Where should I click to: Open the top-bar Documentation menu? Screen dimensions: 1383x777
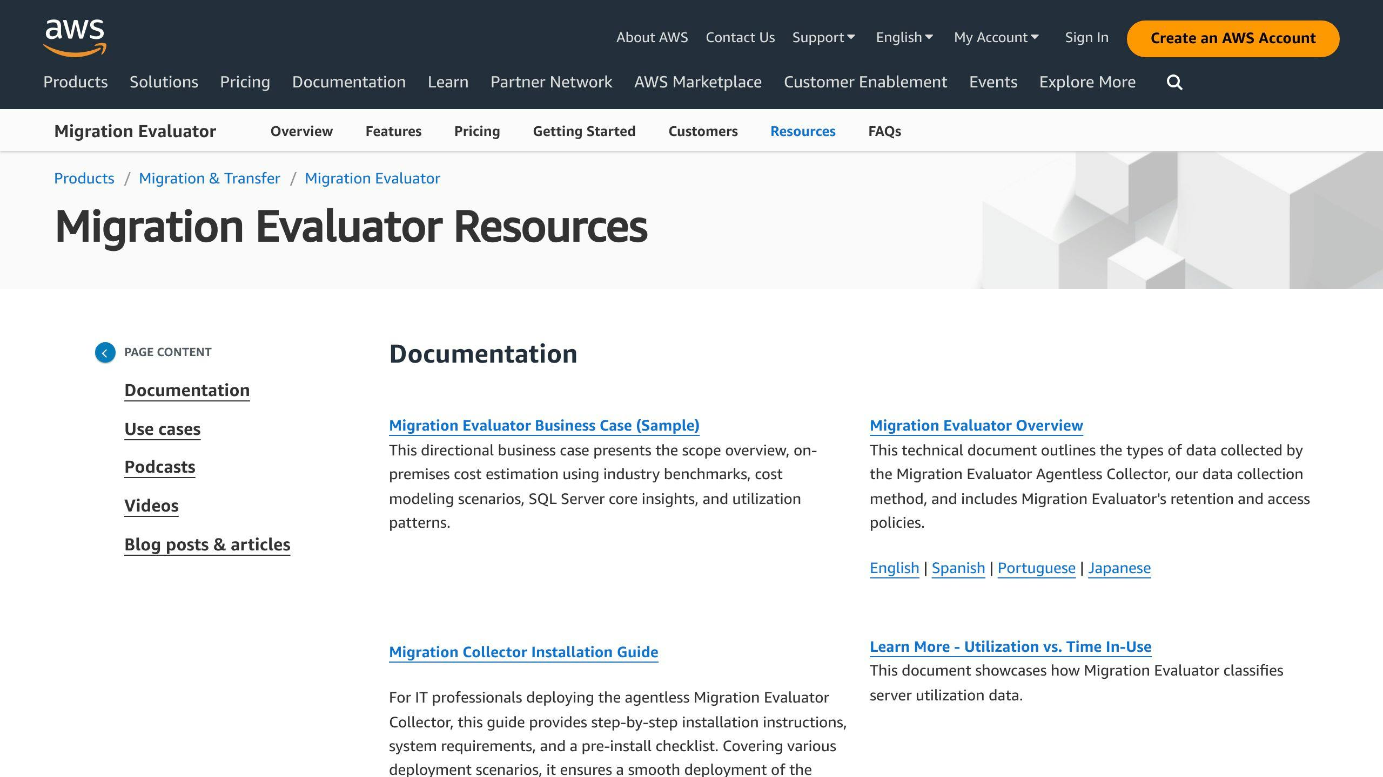pos(349,82)
